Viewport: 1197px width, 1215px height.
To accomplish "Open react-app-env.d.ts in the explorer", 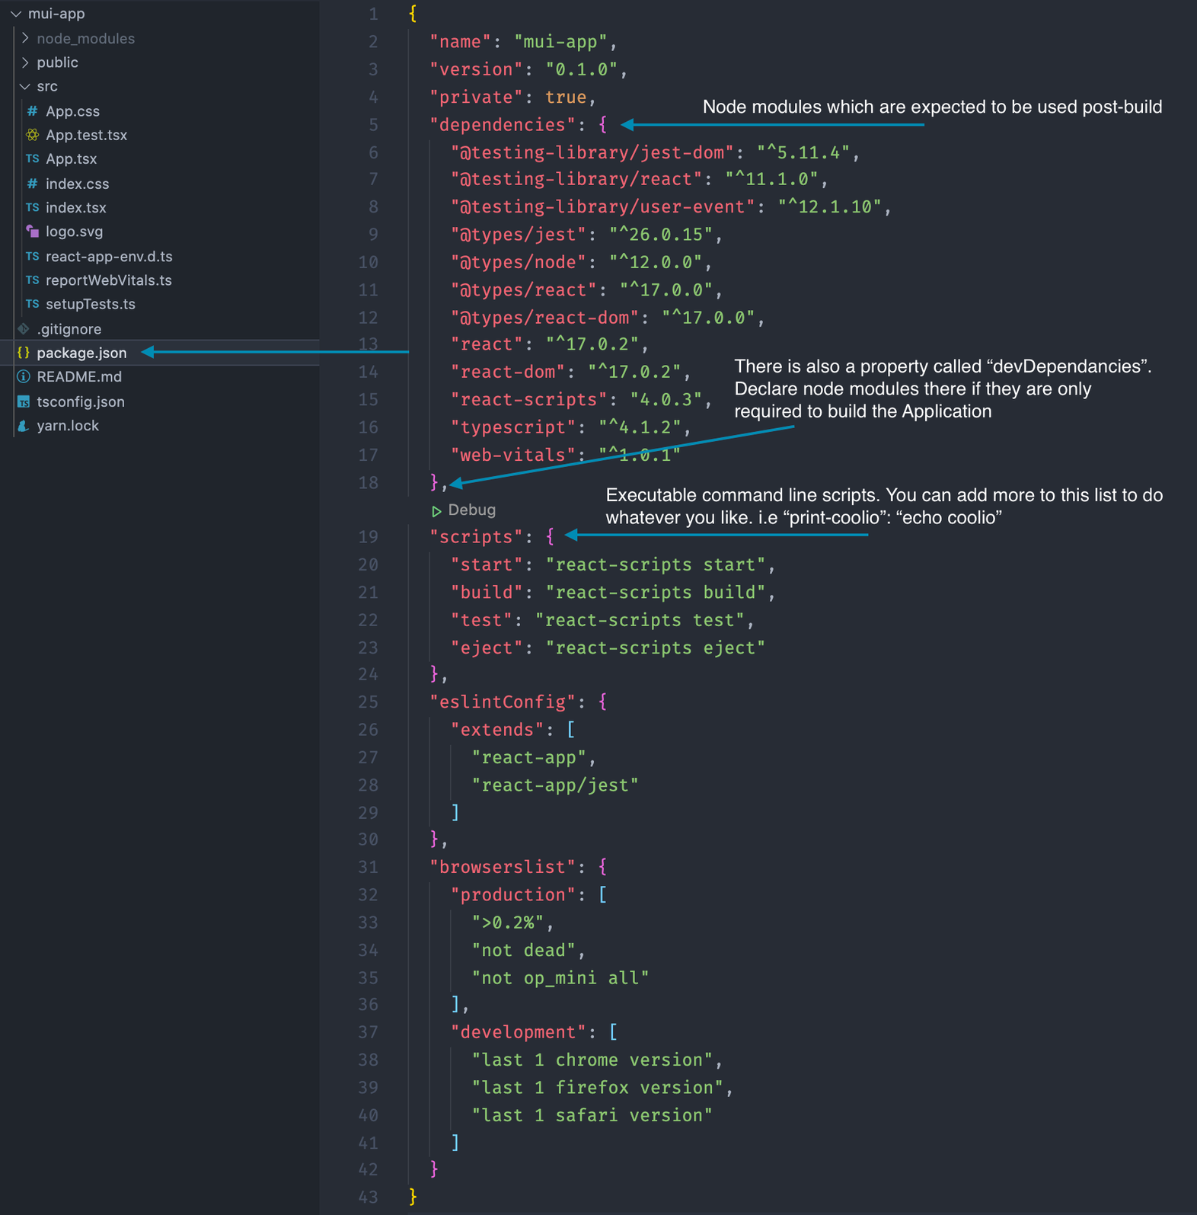I will click(109, 256).
